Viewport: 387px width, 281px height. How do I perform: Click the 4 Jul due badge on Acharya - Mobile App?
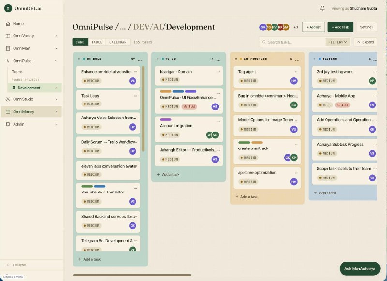tap(342, 105)
